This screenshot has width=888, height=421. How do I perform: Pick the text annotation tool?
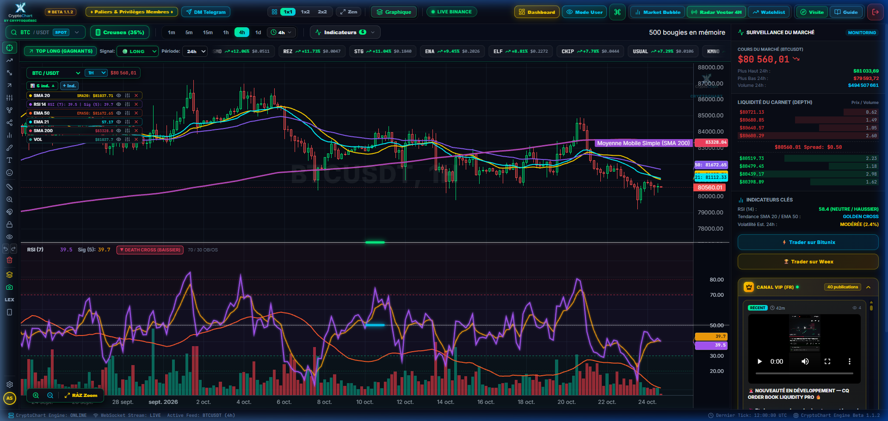[x=9, y=160]
